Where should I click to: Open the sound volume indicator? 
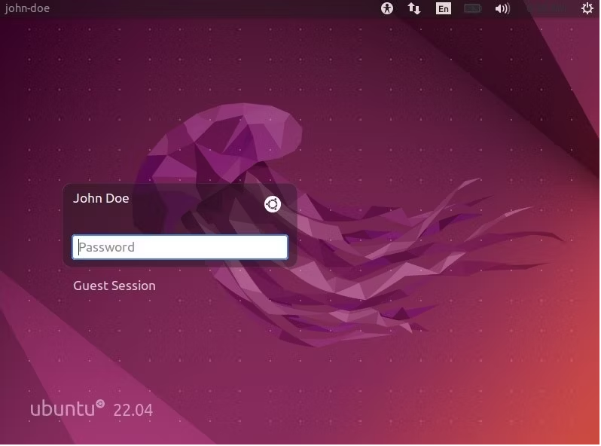(x=502, y=8)
